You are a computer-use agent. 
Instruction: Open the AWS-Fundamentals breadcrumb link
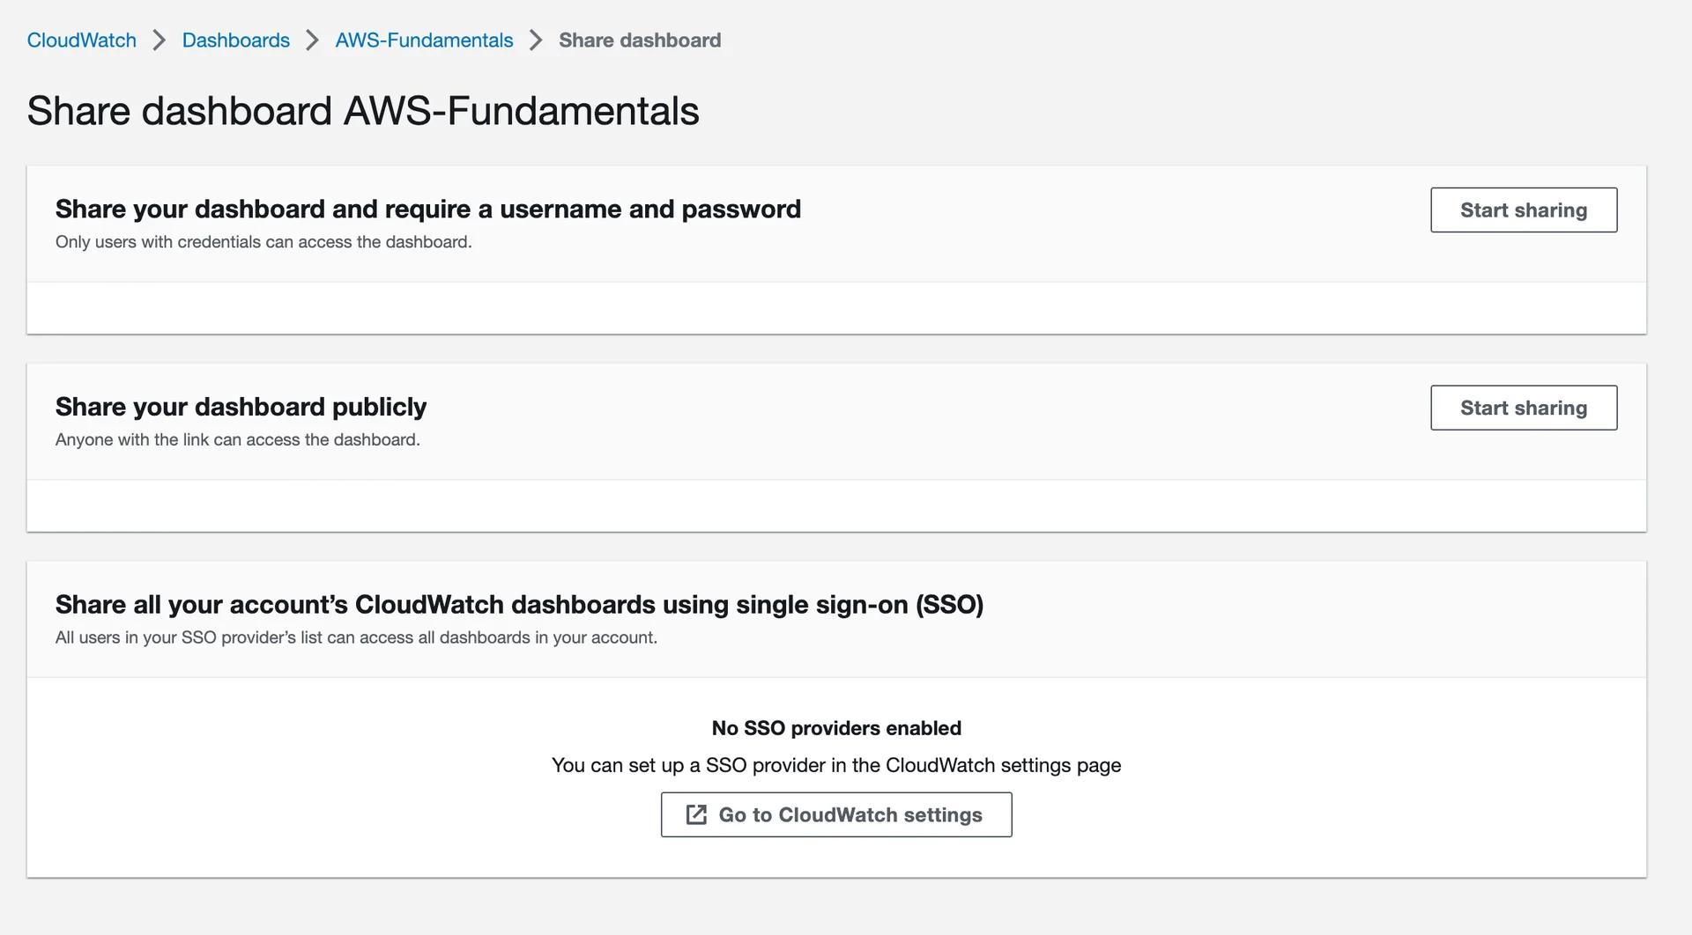point(424,40)
